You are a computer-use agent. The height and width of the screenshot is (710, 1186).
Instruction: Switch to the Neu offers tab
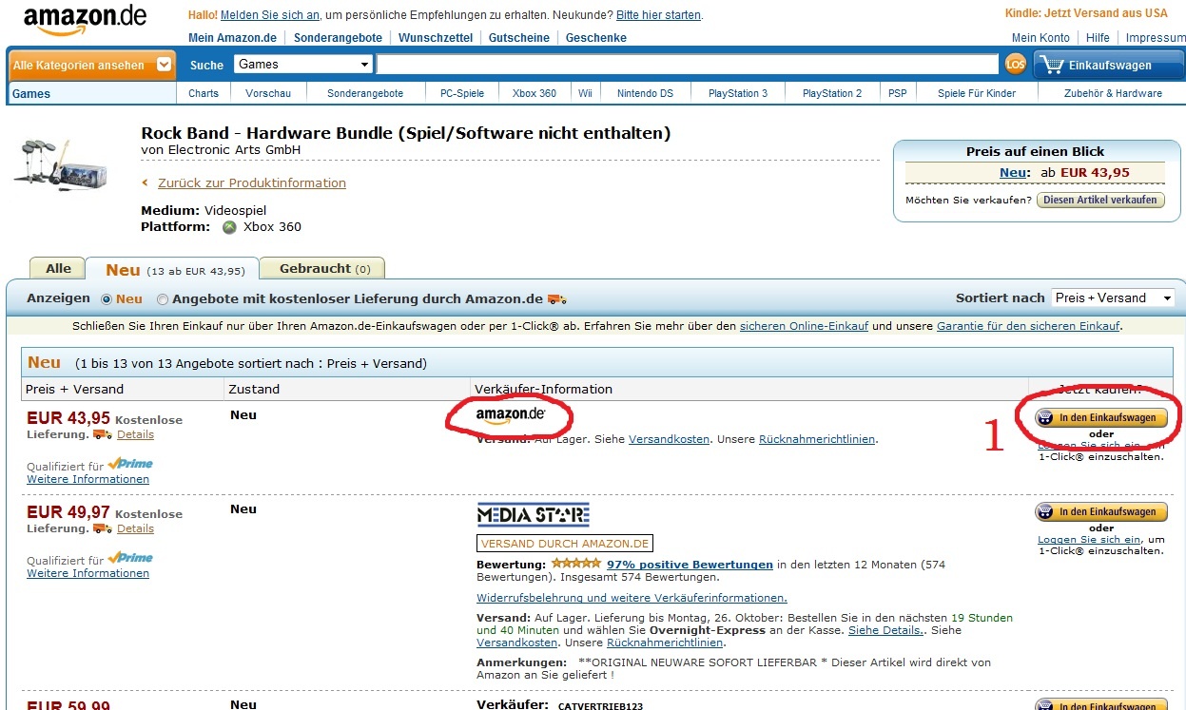(x=172, y=270)
